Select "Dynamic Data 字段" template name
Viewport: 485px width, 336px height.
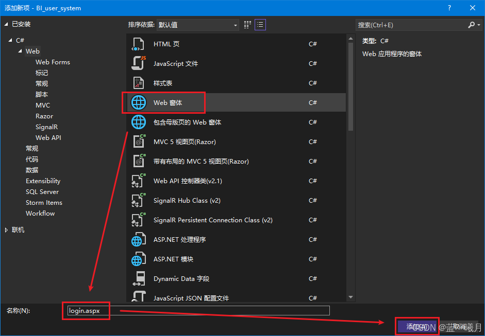point(181,278)
